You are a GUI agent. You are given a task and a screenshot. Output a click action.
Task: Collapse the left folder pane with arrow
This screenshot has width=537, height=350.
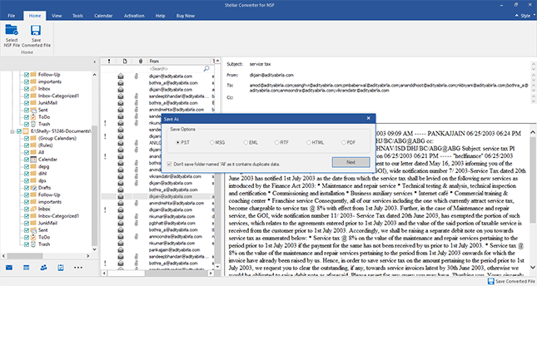point(96,61)
